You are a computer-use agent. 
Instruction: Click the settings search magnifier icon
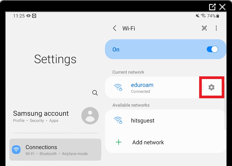pyautogui.click(x=95, y=93)
